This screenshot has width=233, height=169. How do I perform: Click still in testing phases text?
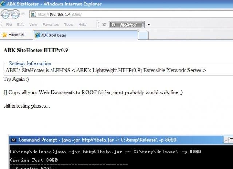[27, 106]
